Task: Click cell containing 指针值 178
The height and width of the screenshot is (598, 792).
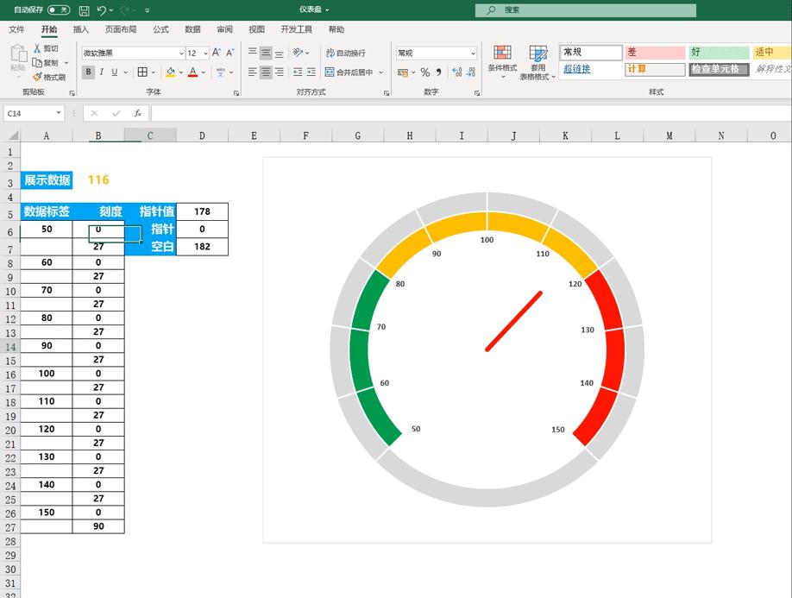Action: click(201, 211)
